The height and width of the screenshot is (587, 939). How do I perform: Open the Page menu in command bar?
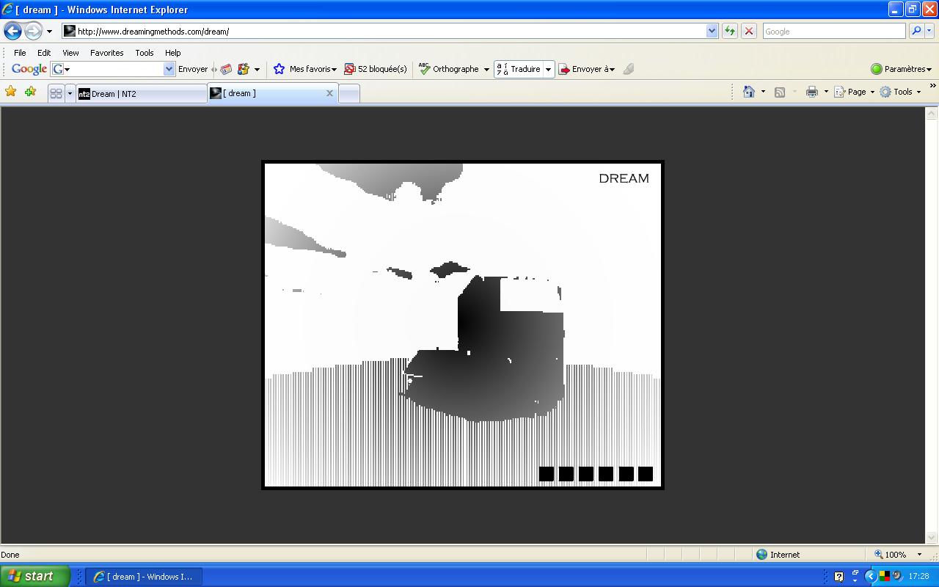tap(855, 92)
